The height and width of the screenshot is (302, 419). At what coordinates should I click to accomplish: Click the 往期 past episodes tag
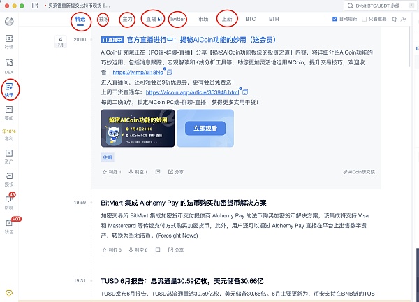(108, 157)
